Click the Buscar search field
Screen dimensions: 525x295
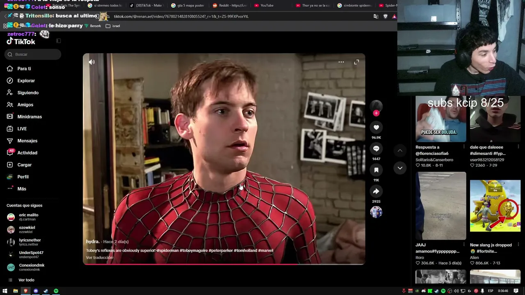(x=34, y=54)
